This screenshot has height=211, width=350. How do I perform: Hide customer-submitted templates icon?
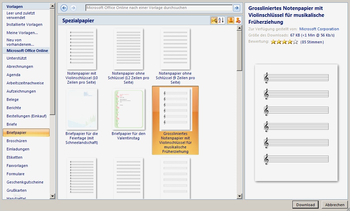tap(238, 20)
